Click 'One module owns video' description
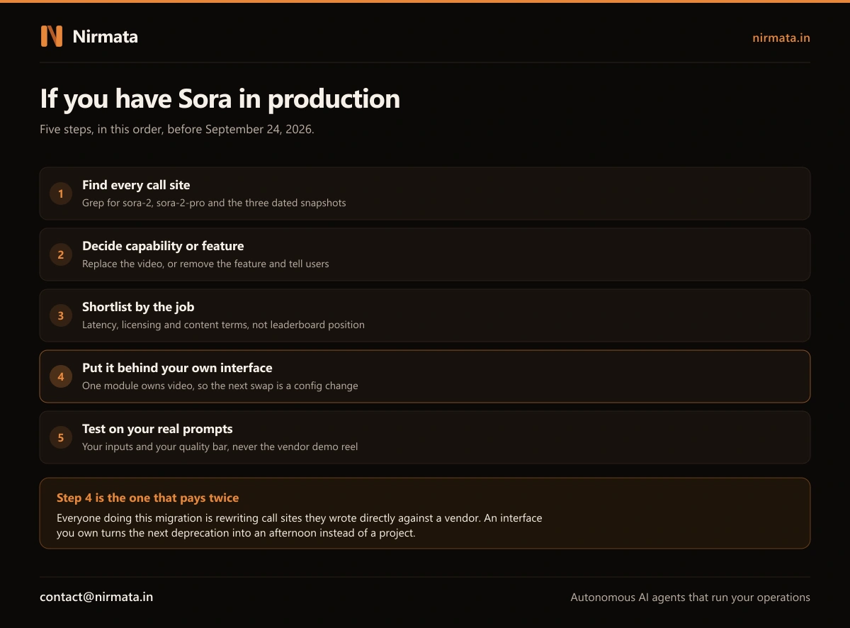The image size is (850, 628). click(220, 386)
